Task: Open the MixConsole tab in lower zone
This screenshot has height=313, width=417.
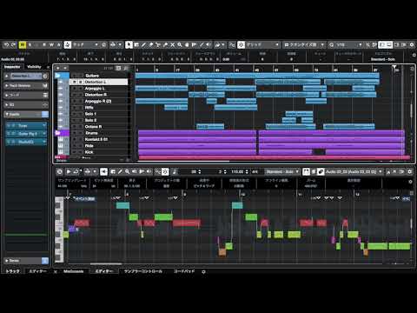Action: coord(74,271)
